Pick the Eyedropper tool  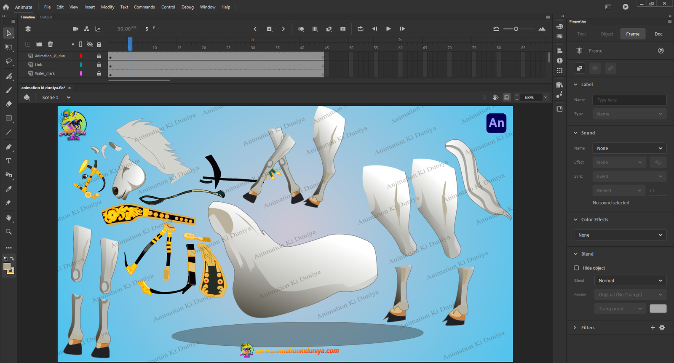[x=8, y=189]
